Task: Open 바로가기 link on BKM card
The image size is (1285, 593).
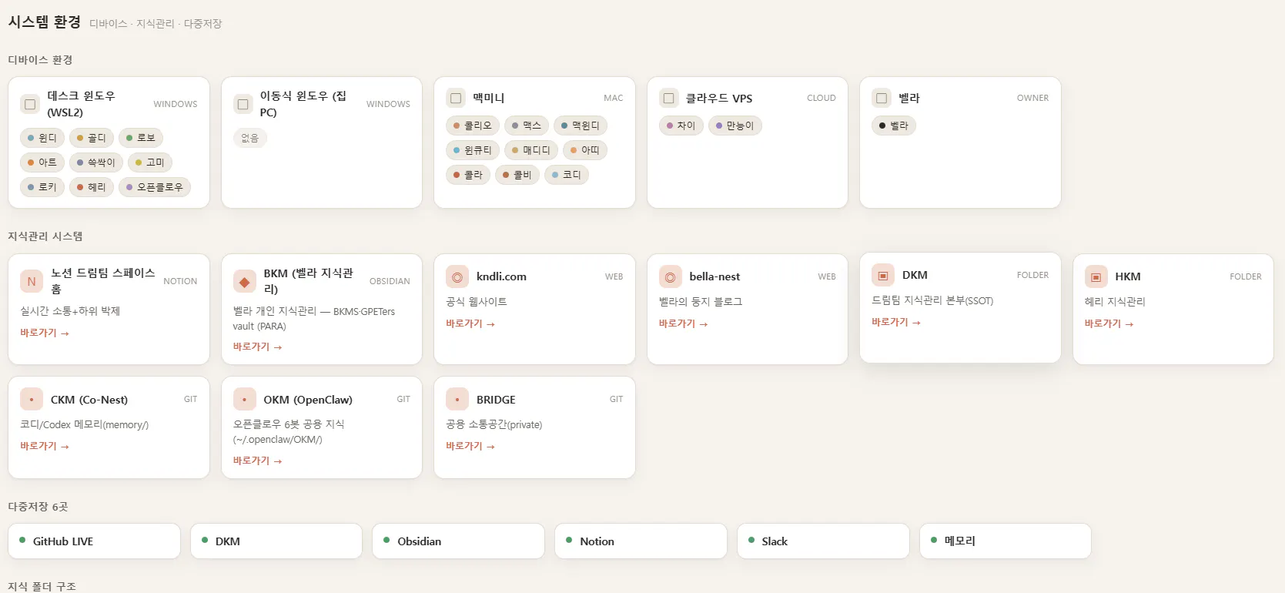Action: 258,347
